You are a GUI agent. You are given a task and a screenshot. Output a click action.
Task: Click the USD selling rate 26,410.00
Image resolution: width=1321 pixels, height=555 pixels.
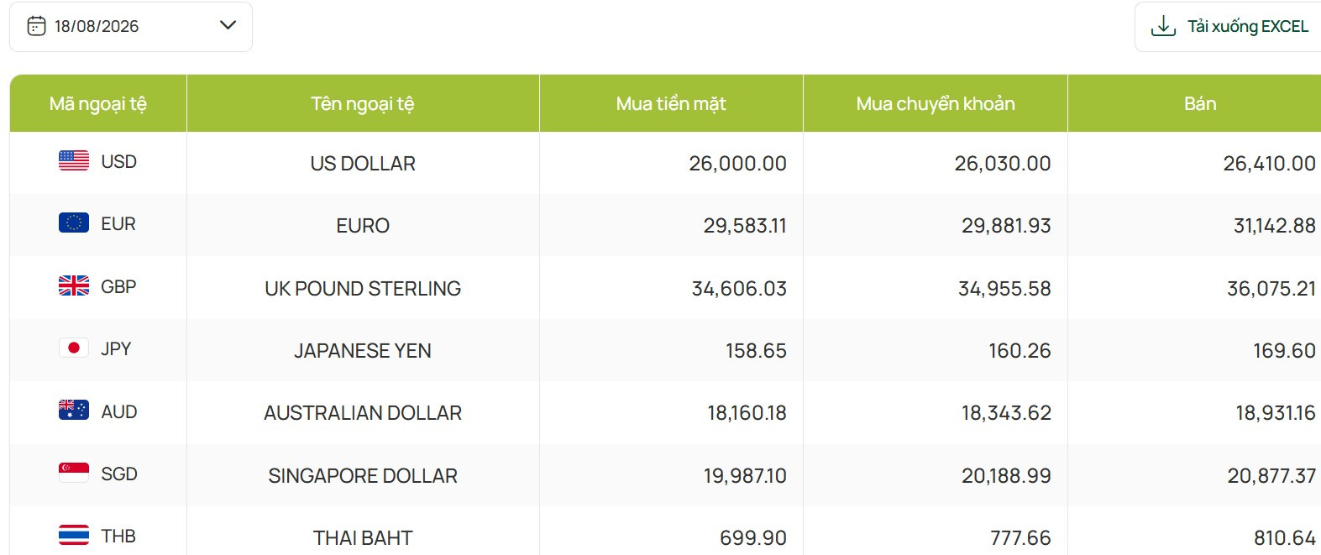tap(1269, 164)
